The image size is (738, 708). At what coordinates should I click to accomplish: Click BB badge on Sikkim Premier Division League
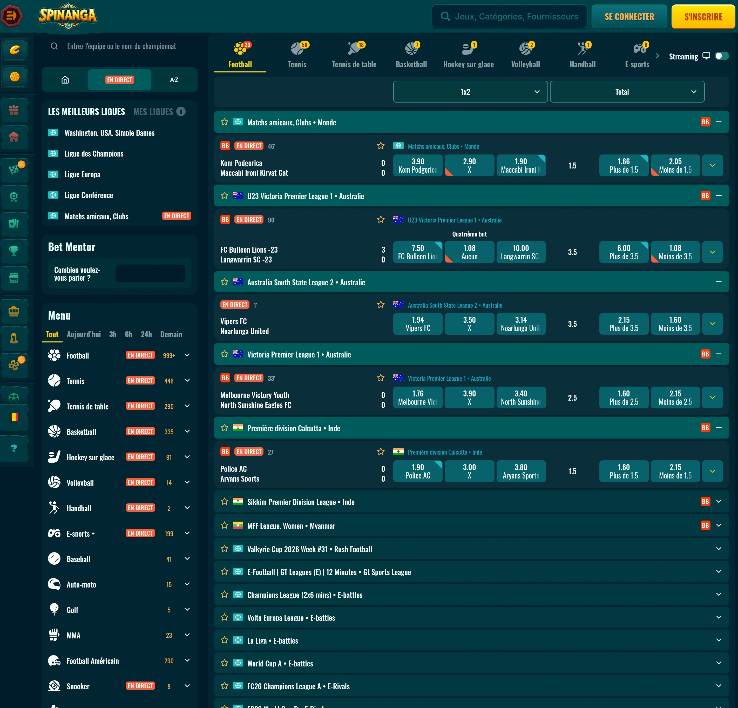tap(705, 502)
